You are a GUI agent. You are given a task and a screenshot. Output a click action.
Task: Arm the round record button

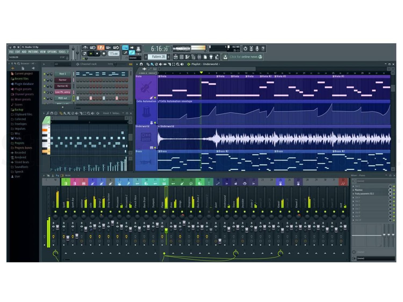pyautogui.click(x=104, y=54)
